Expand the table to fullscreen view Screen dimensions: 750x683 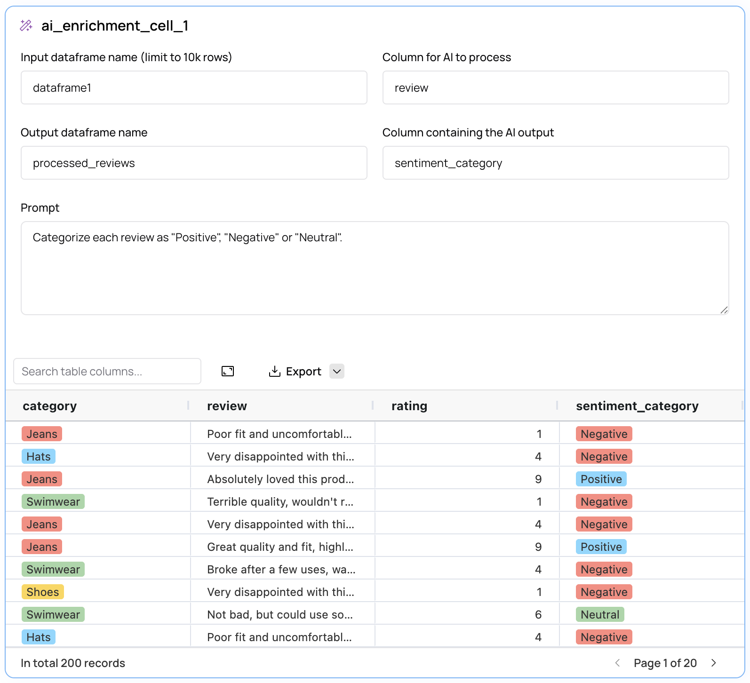pos(228,372)
